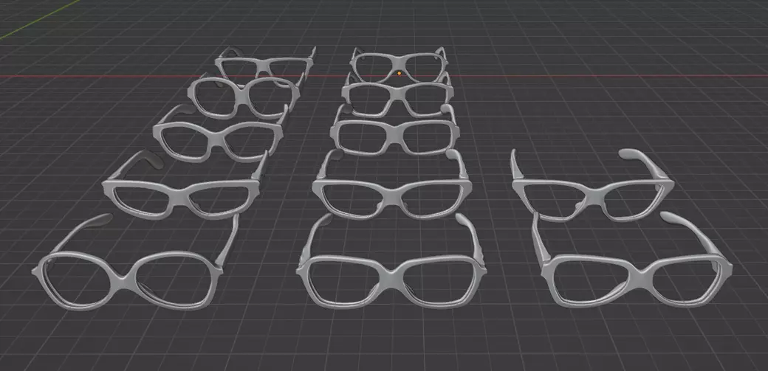Select the fourth-from-front glasses in center column
The width and height of the screenshot is (768, 371).
coord(397,96)
